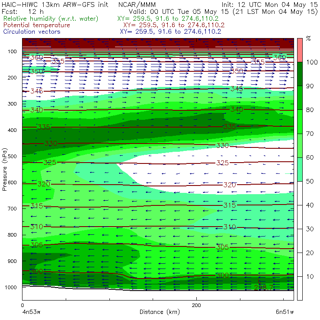This screenshot has height=320, width=320.
Task: Click the blue XY coordinates text line
Action: pos(170,32)
